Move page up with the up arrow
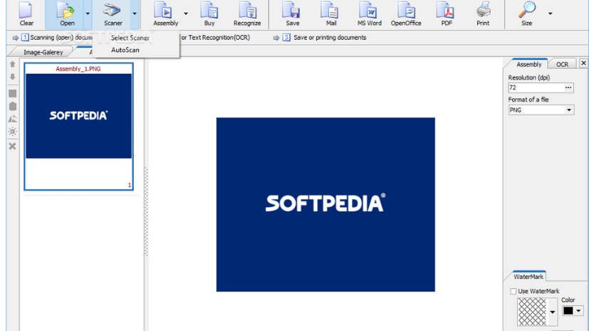Image resolution: width=589 pixels, height=331 pixels. 12,64
